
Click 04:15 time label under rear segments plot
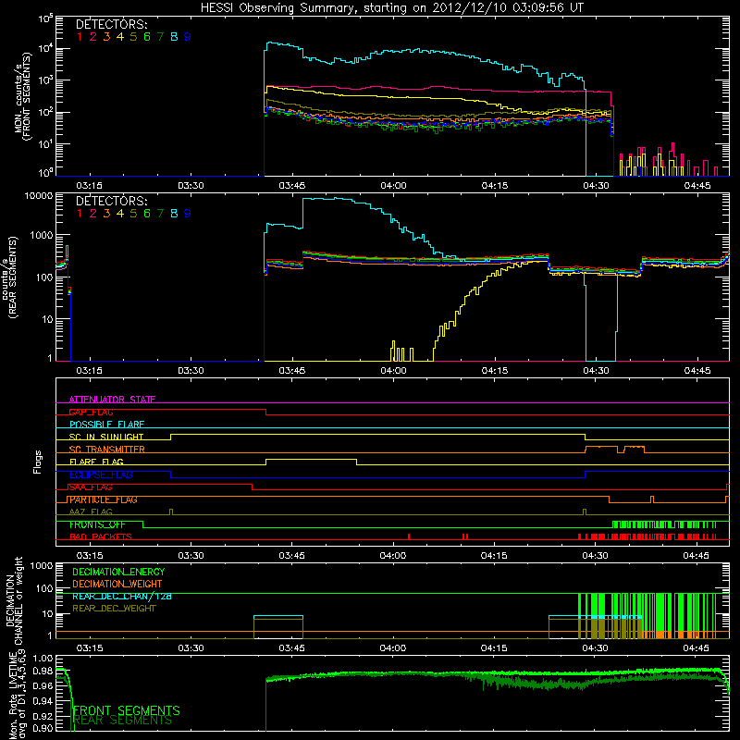tap(495, 371)
